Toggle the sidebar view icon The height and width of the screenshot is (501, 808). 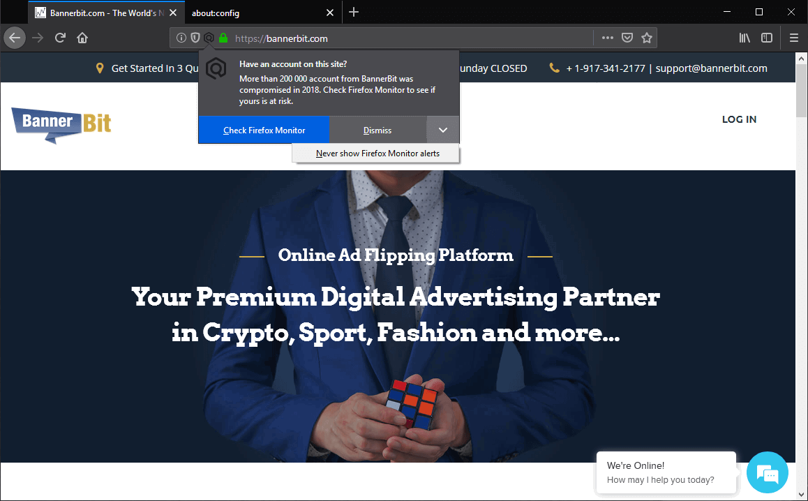pos(767,38)
